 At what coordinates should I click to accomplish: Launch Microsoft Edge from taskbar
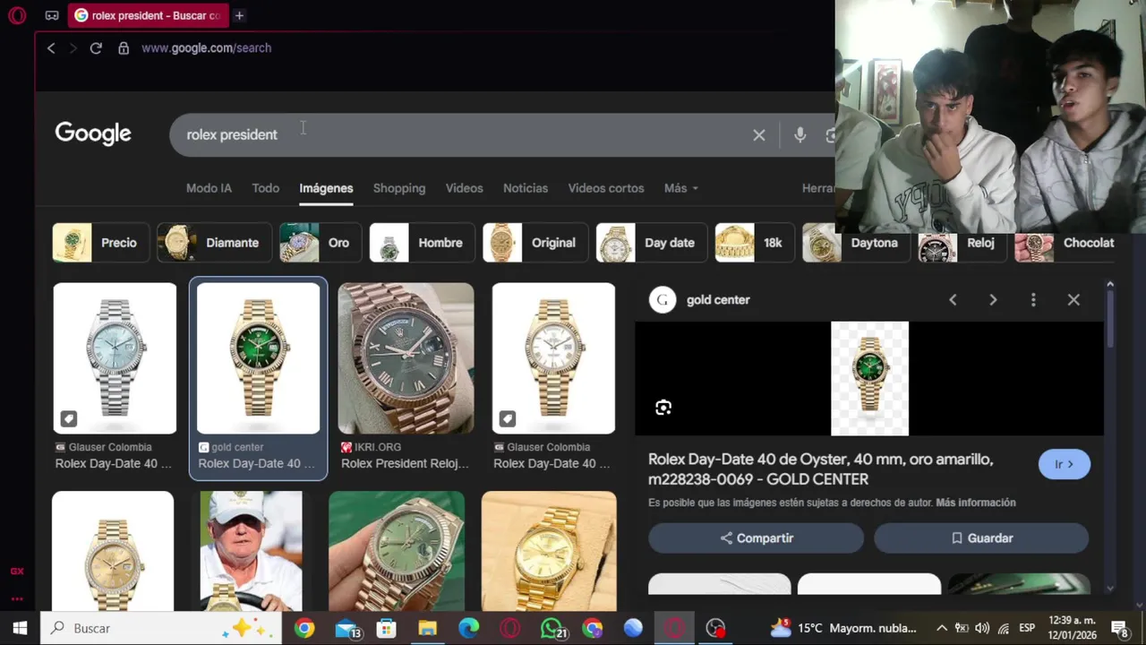pos(468,628)
